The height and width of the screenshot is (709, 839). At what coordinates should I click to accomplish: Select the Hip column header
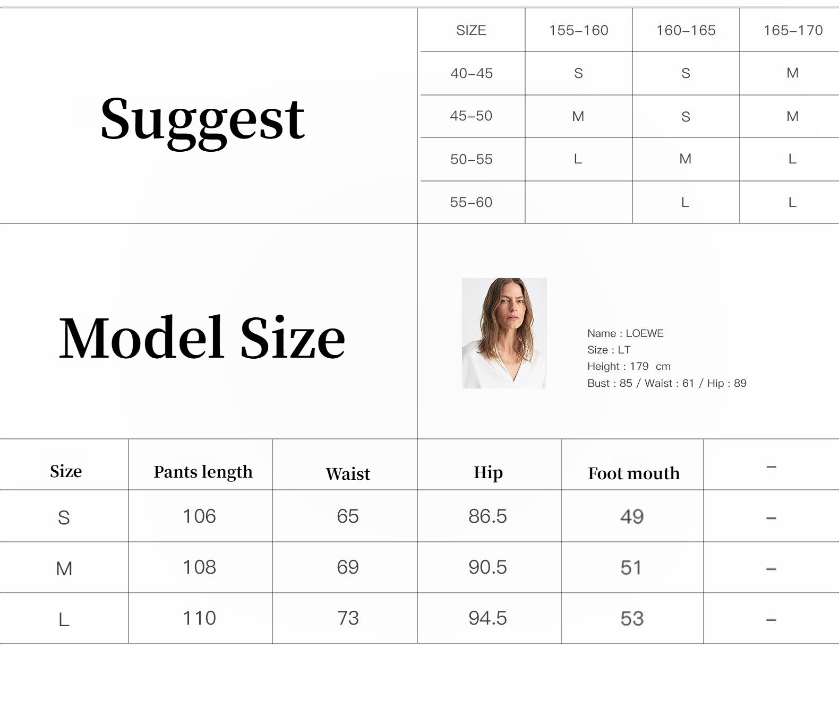(488, 472)
